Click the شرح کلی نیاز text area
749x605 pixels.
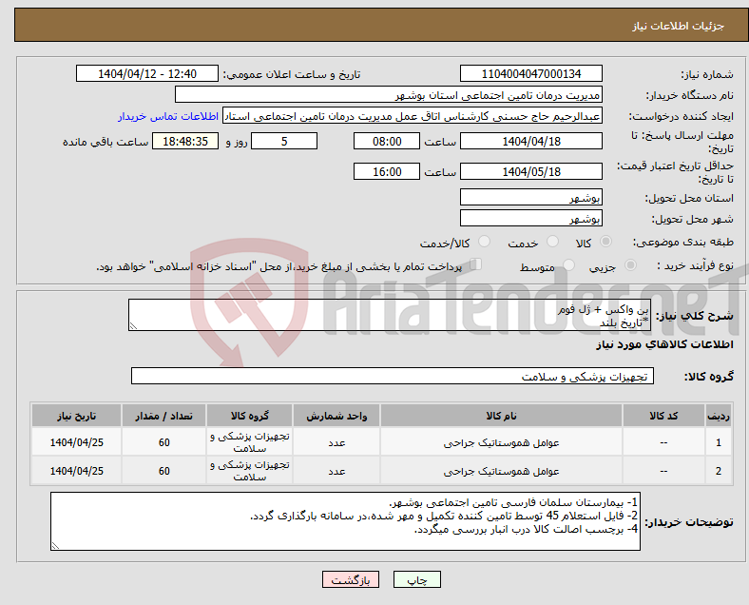[390, 315]
